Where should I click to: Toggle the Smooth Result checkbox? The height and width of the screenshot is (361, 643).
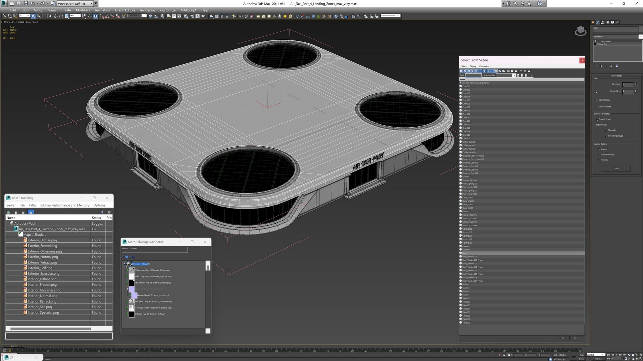point(597,120)
